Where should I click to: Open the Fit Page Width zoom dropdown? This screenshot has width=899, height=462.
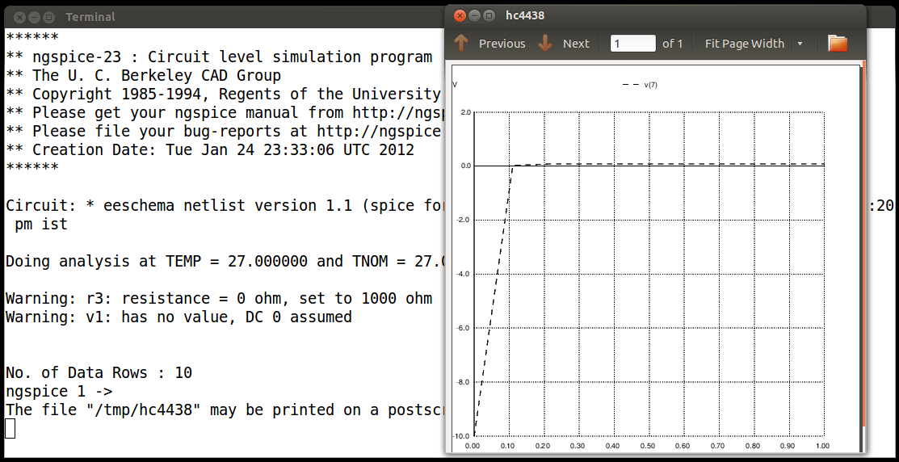pos(754,44)
